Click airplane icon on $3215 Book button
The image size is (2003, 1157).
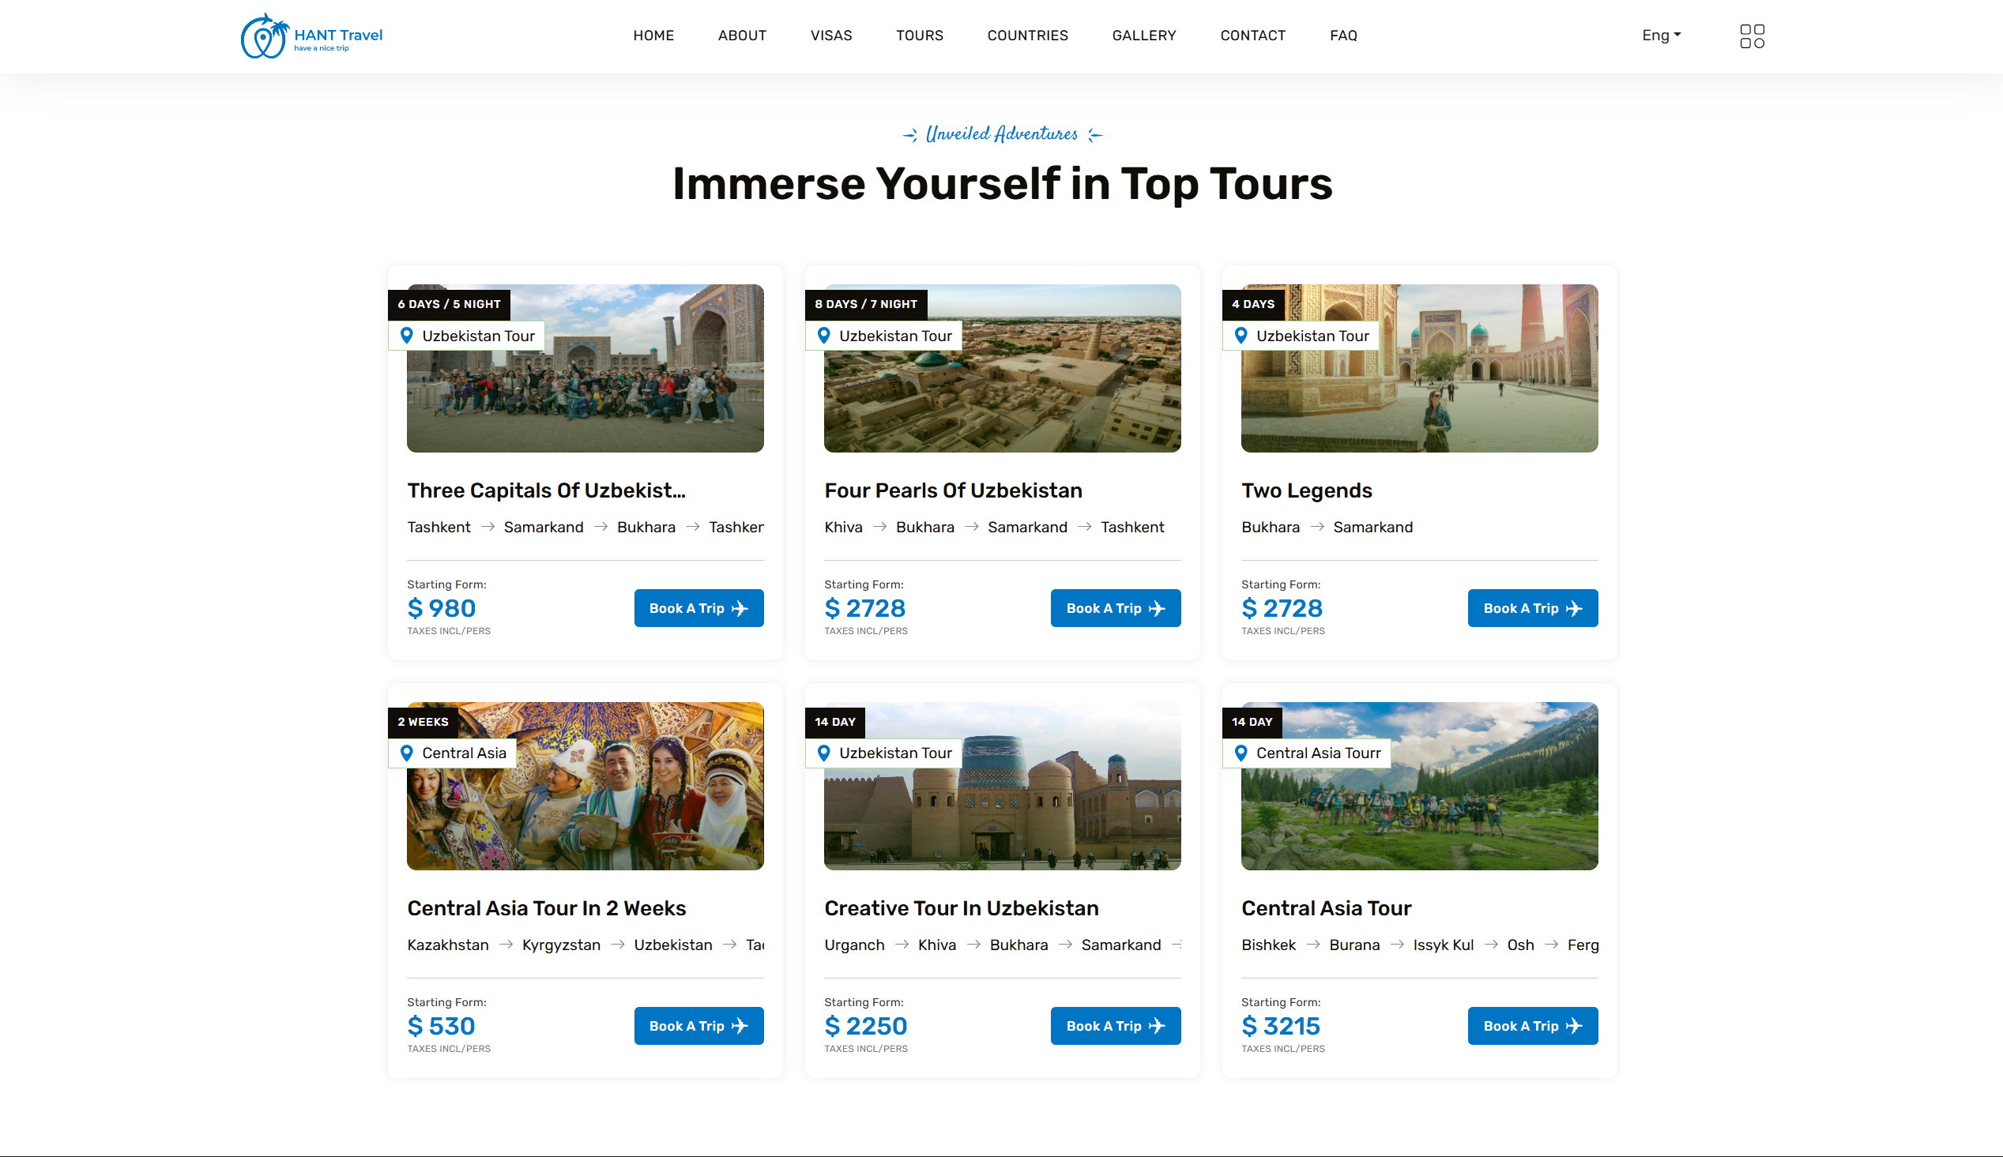pyautogui.click(x=1573, y=1026)
